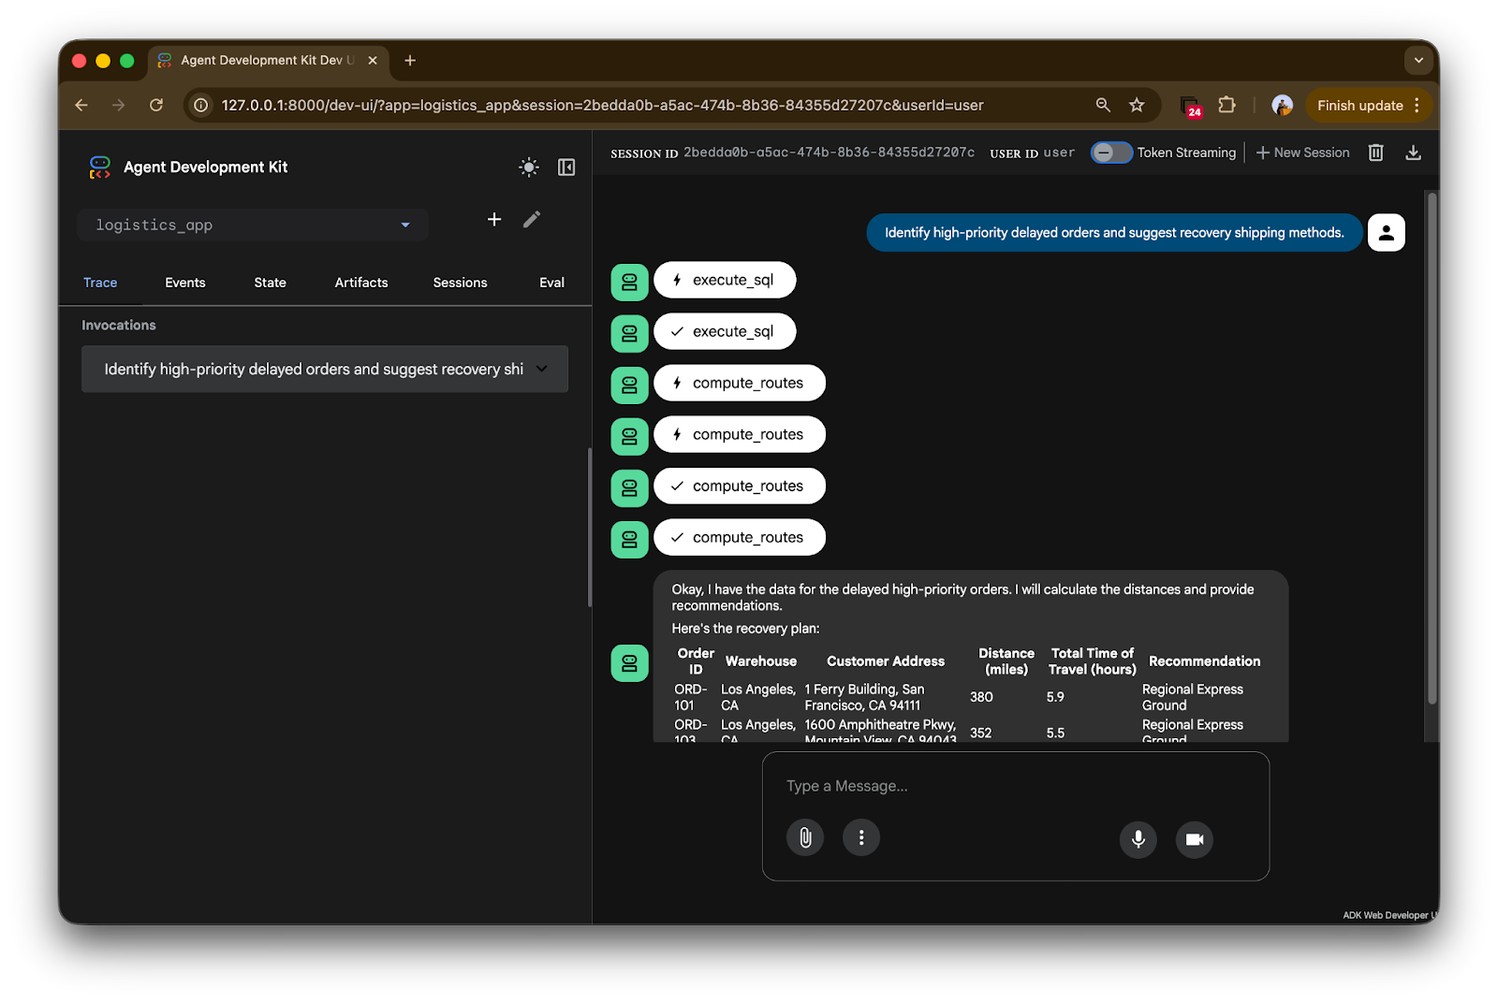Open more options via the three-dot icon
1498x1002 pixels.
(x=860, y=837)
